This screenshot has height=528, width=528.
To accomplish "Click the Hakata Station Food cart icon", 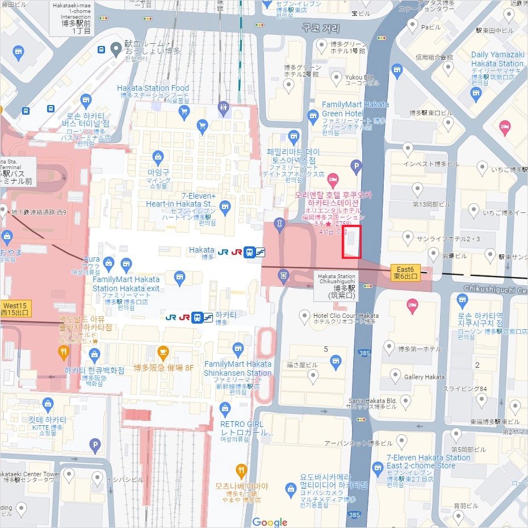I will pyautogui.click(x=184, y=112).
